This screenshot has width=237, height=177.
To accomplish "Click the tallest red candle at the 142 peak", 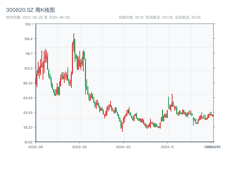I will coord(74,42).
